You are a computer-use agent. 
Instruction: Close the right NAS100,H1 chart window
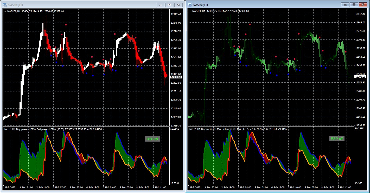tap(363, 5)
